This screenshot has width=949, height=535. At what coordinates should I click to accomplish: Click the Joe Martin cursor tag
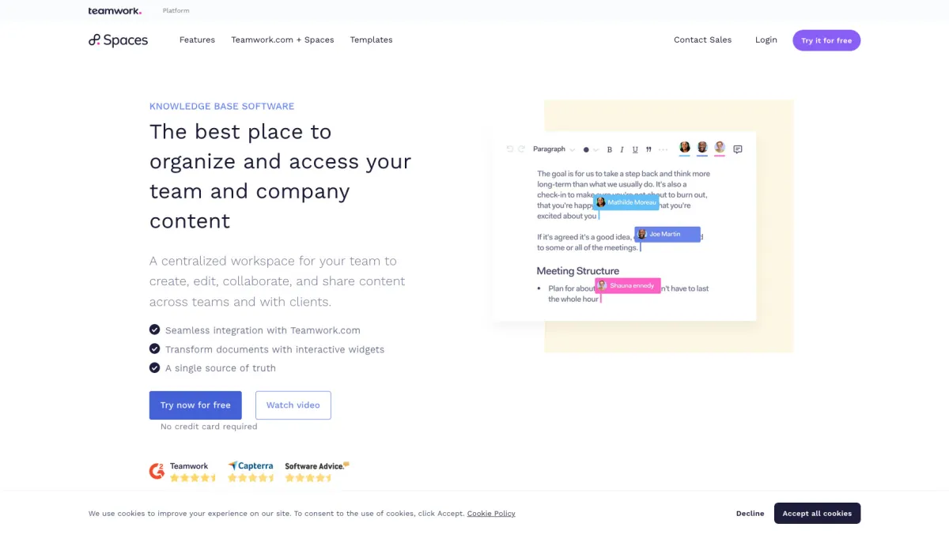coord(667,234)
